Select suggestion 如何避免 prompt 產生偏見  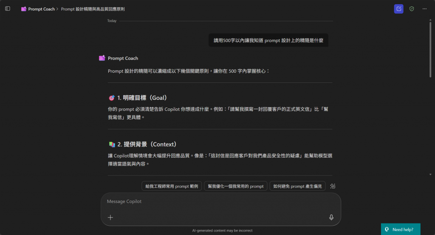click(297, 186)
